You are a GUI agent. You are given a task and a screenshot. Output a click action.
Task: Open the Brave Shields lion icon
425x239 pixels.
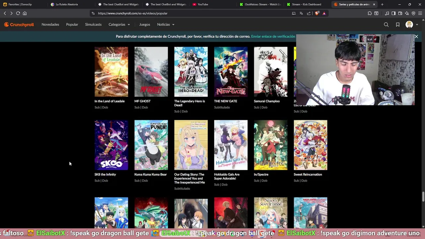[317, 13]
